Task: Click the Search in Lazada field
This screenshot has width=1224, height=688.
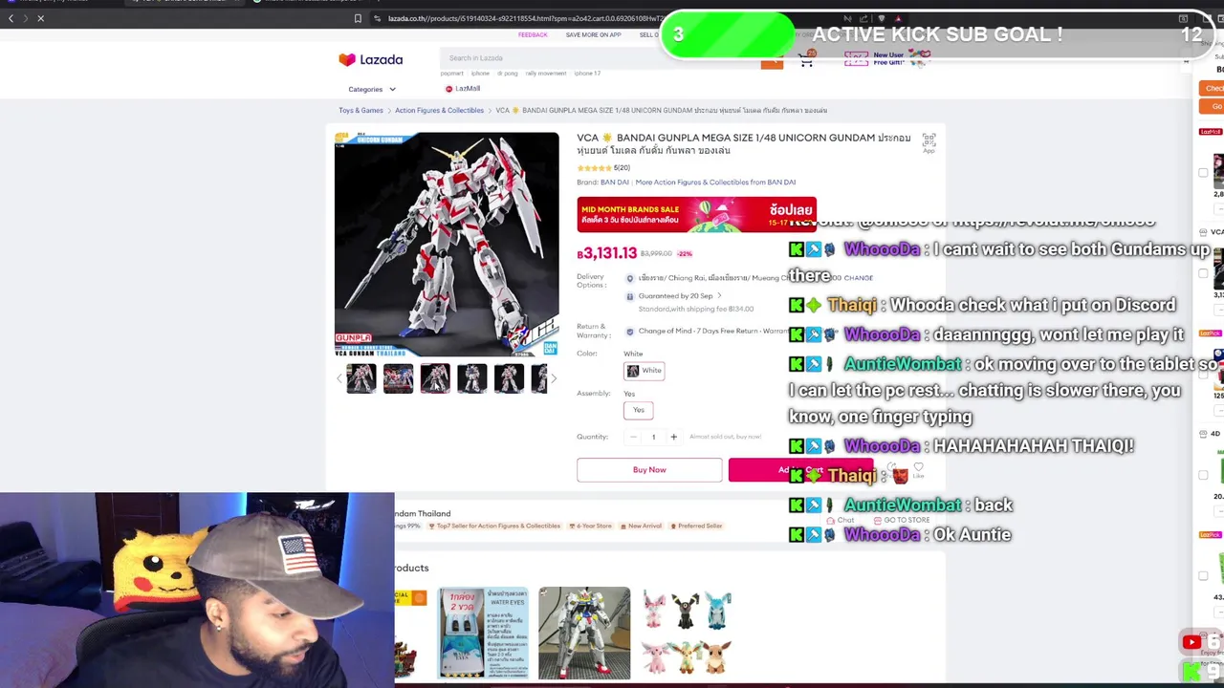Action: (602, 59)
